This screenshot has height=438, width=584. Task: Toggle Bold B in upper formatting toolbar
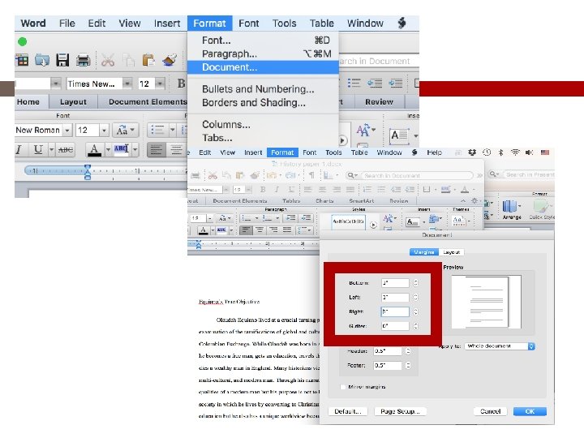click(x=181, y=84)
